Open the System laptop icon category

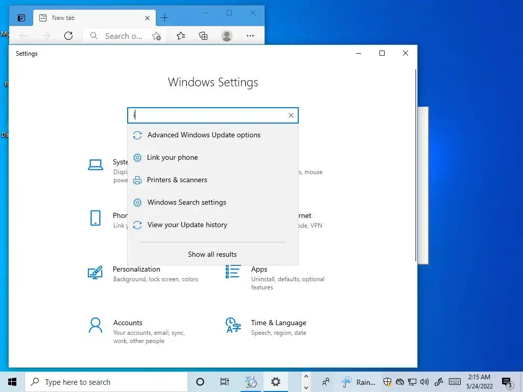click(x=96, y=165)
